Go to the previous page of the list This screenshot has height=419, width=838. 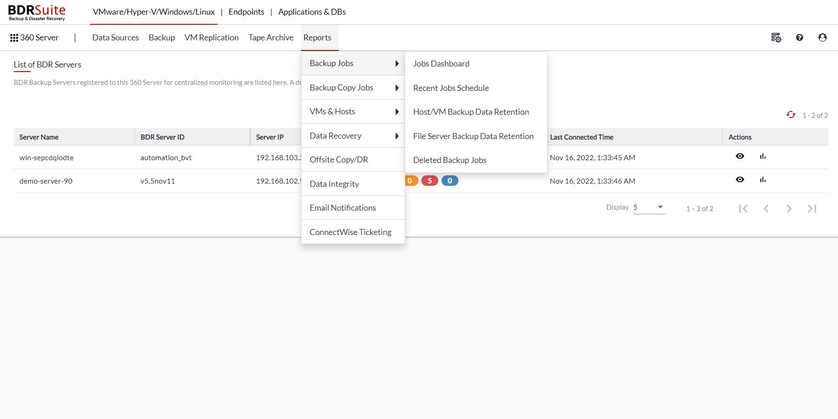pos(766,208)
